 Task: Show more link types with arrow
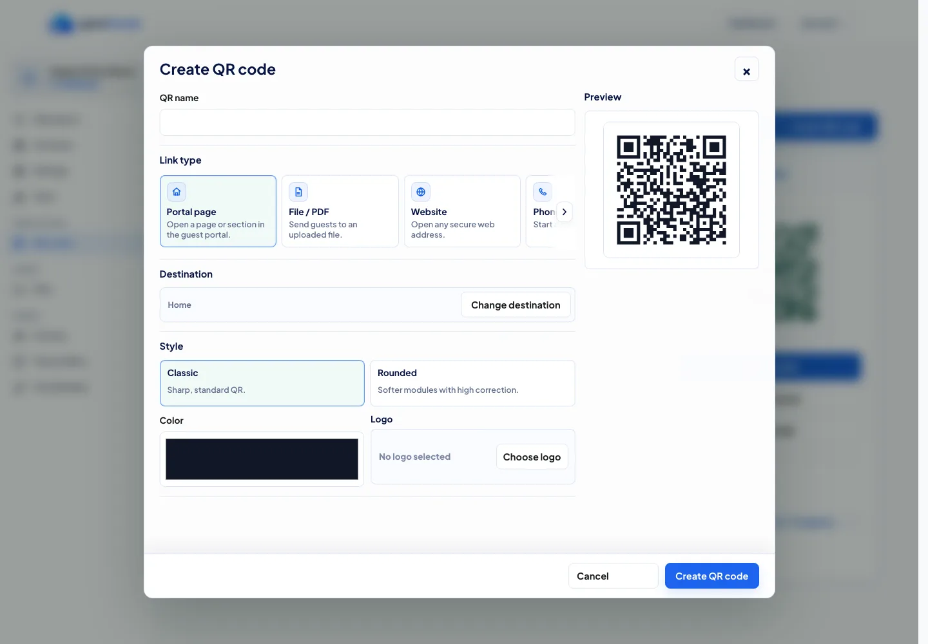[565, 212]
